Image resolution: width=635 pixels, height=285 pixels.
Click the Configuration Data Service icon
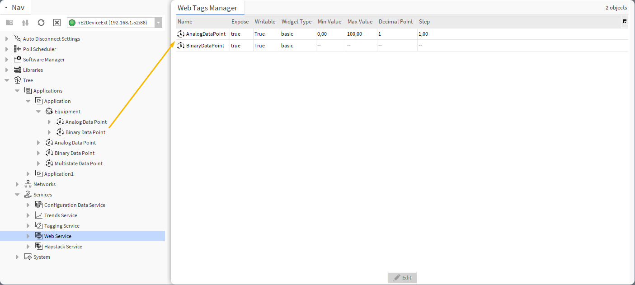point(38,205)
